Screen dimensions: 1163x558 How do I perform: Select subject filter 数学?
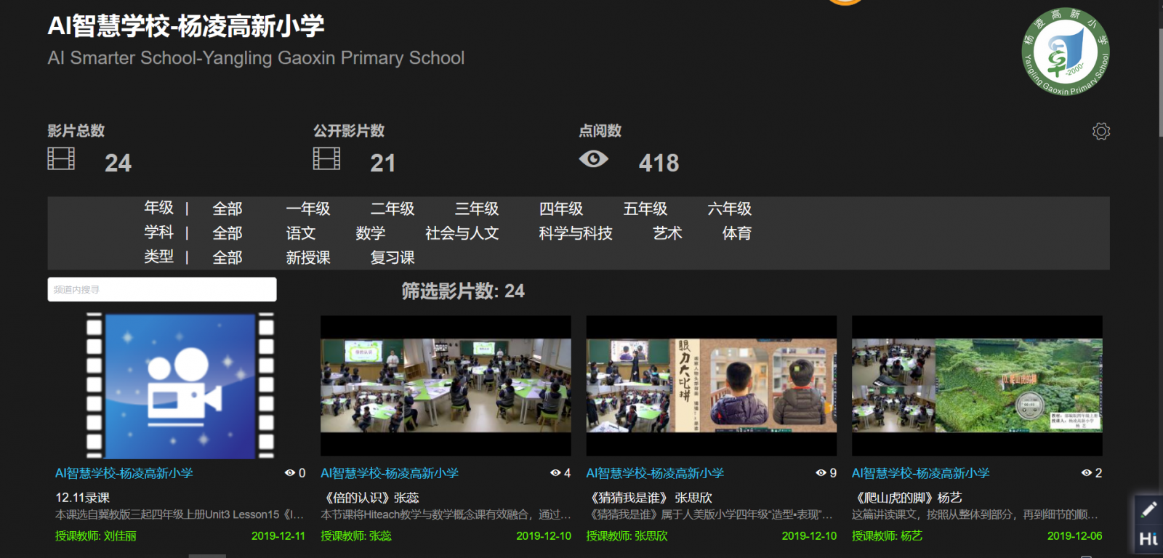point(370,233)
